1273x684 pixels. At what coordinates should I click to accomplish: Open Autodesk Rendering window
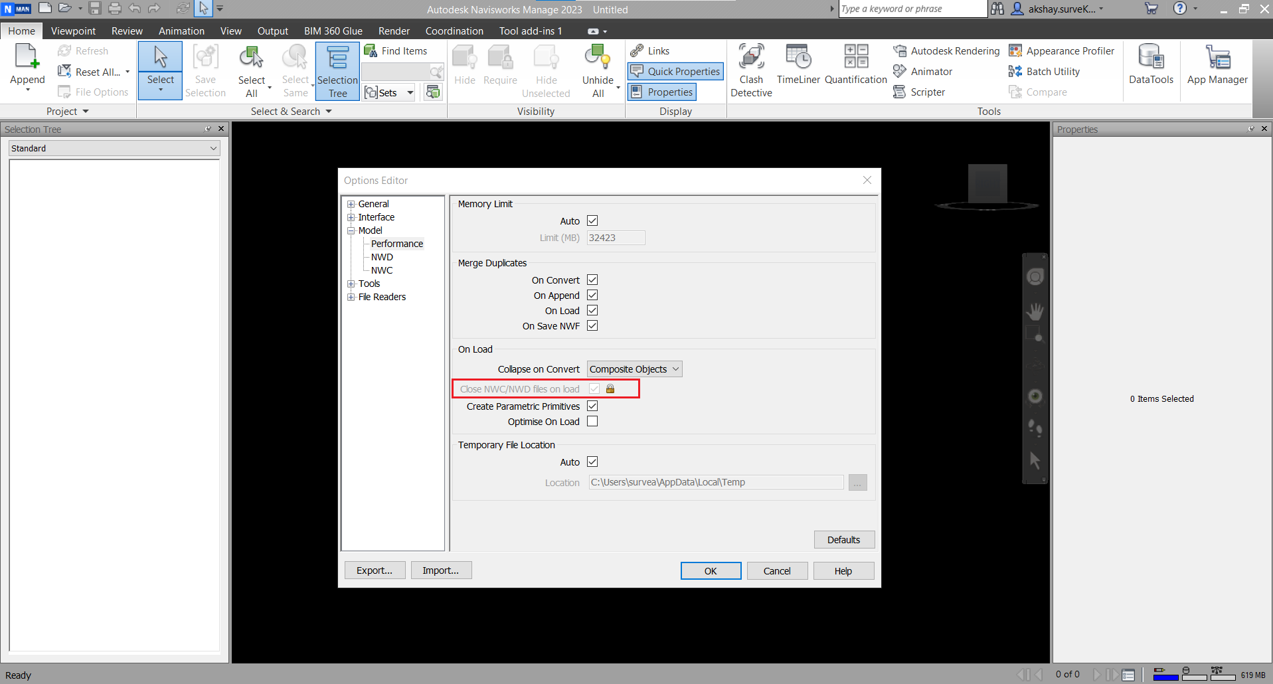[x=946, y=50]
